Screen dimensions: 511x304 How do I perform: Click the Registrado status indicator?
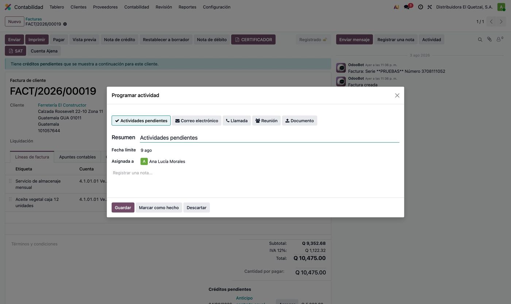[x=313, y=39]
